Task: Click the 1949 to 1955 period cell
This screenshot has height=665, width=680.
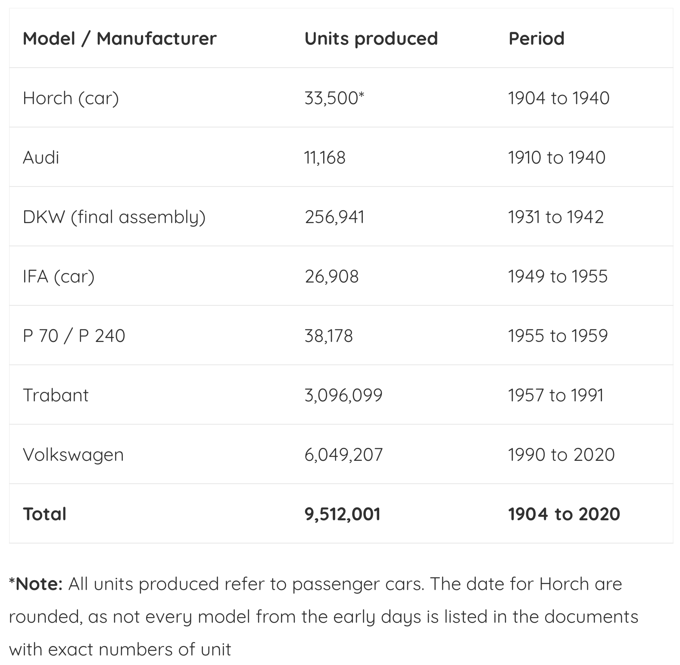Action: [558, 277]
